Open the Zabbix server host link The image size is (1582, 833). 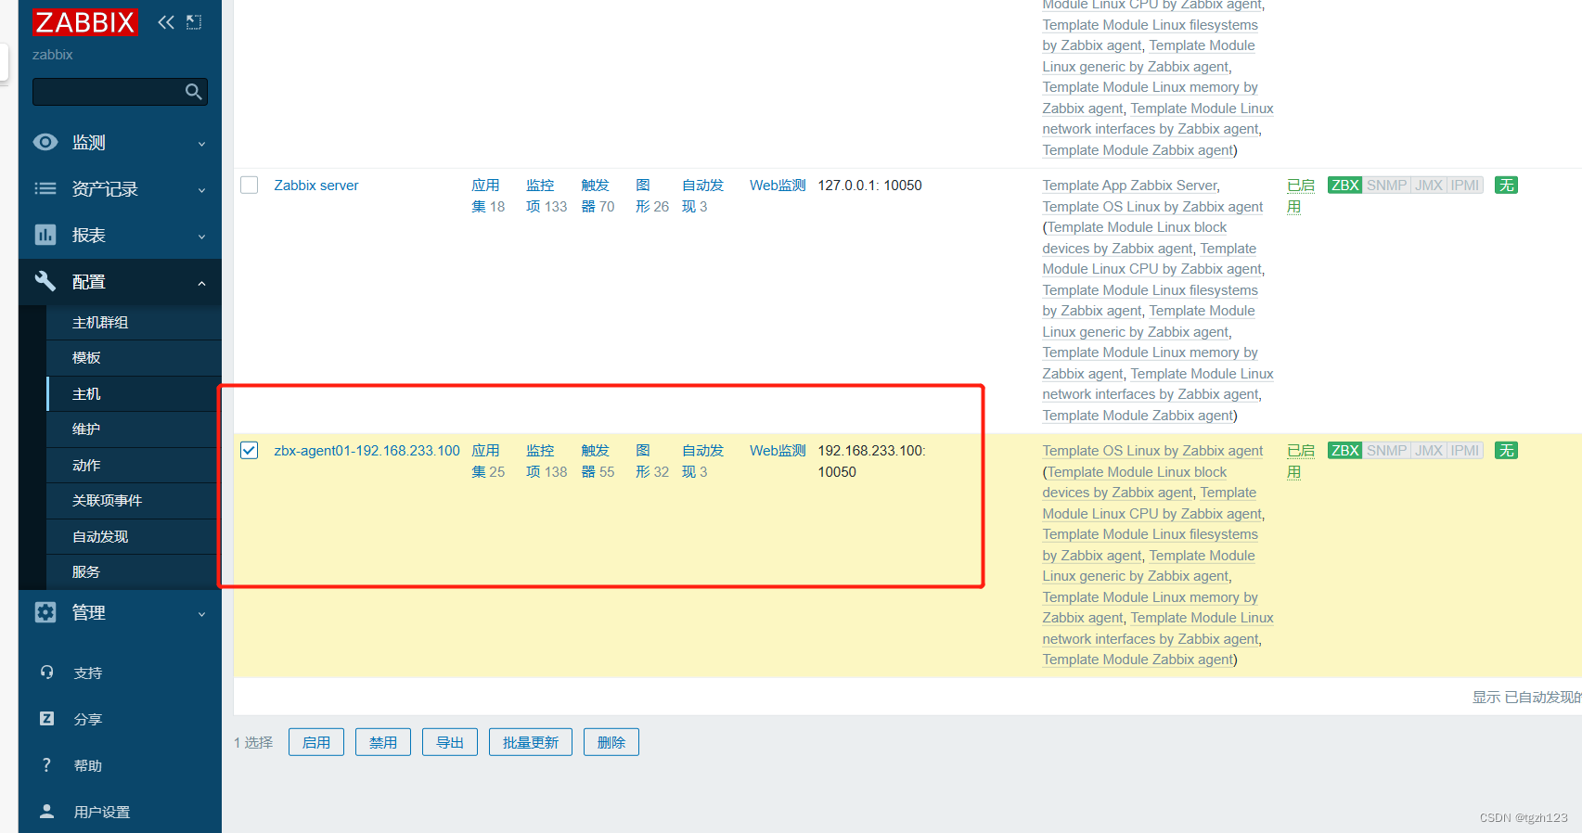click(316, 186)
